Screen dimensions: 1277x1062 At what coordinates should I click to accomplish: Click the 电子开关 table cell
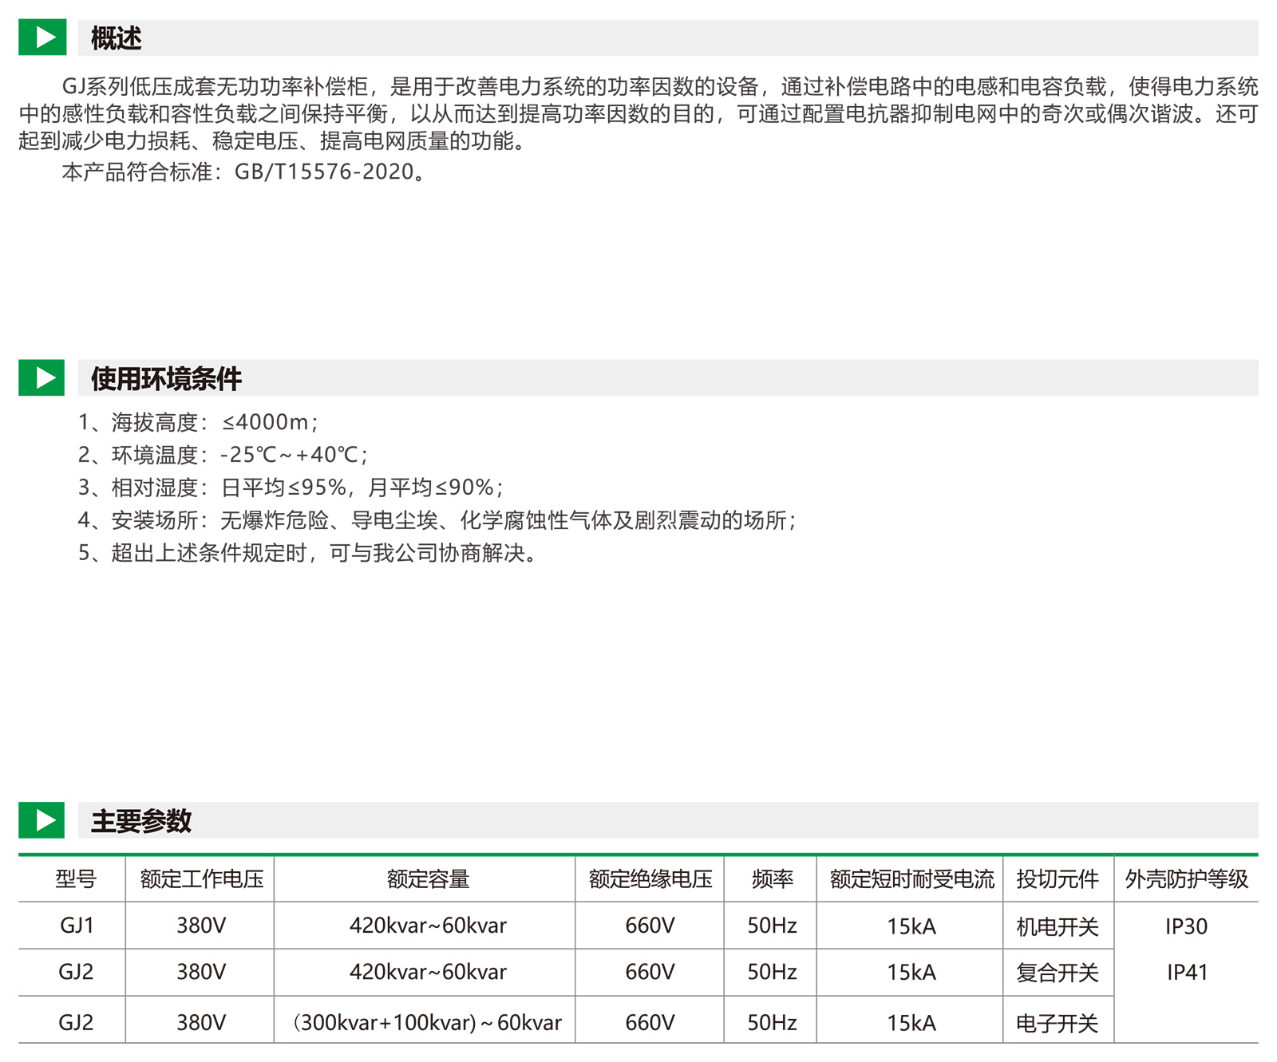tap(1058, 1023)
